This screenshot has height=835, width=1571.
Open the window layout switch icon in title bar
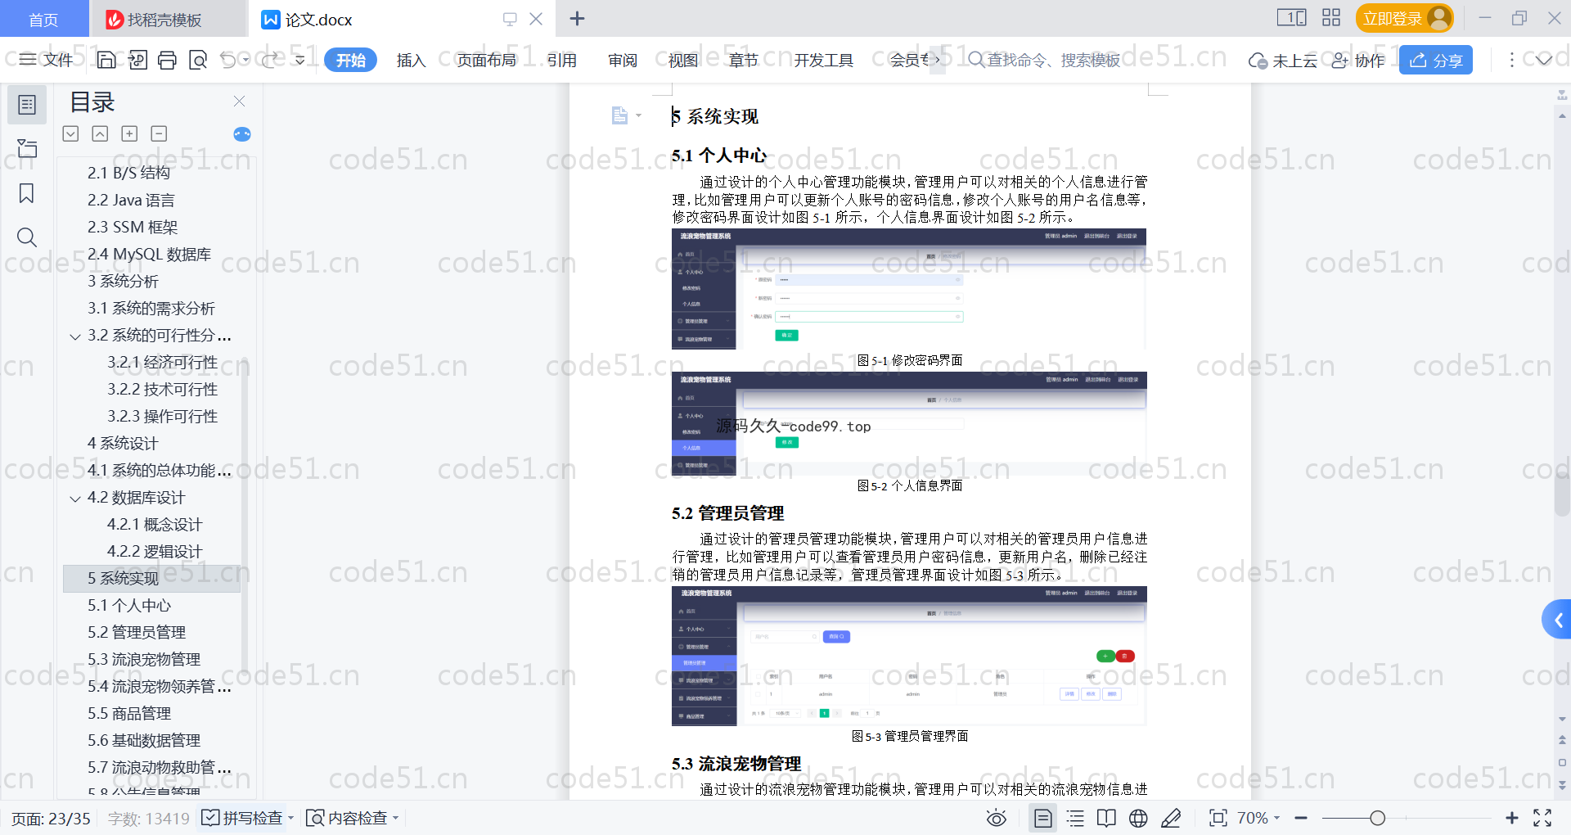click(1292, 18)
